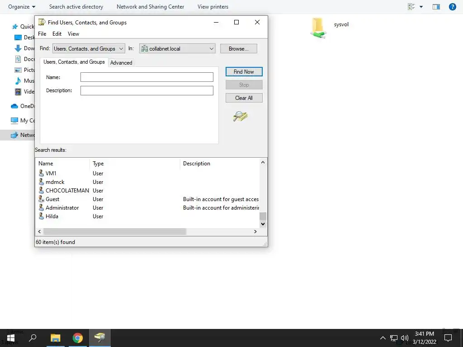Click the taskbar search magnifier
The image size is (463, 347).
[x=33, y=338]
